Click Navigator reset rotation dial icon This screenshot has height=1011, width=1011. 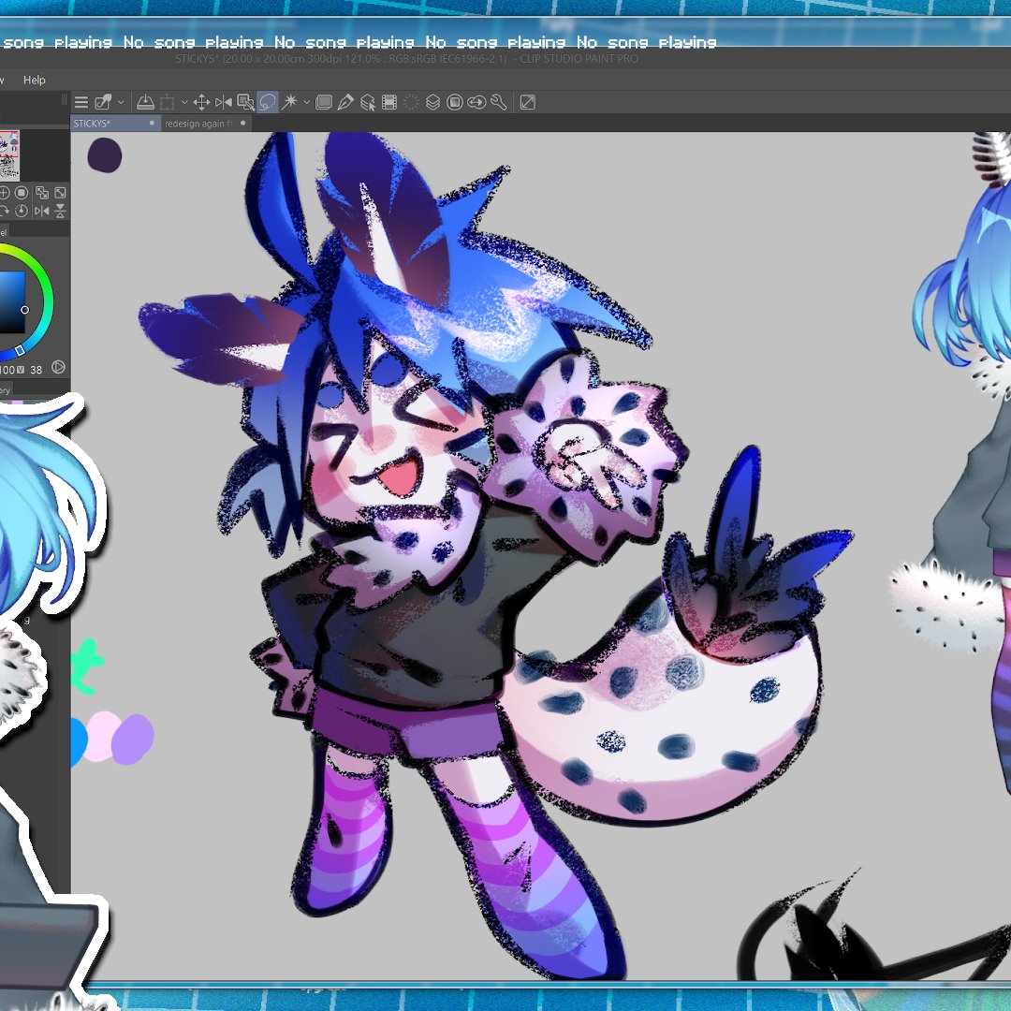(x=22, y=211)
